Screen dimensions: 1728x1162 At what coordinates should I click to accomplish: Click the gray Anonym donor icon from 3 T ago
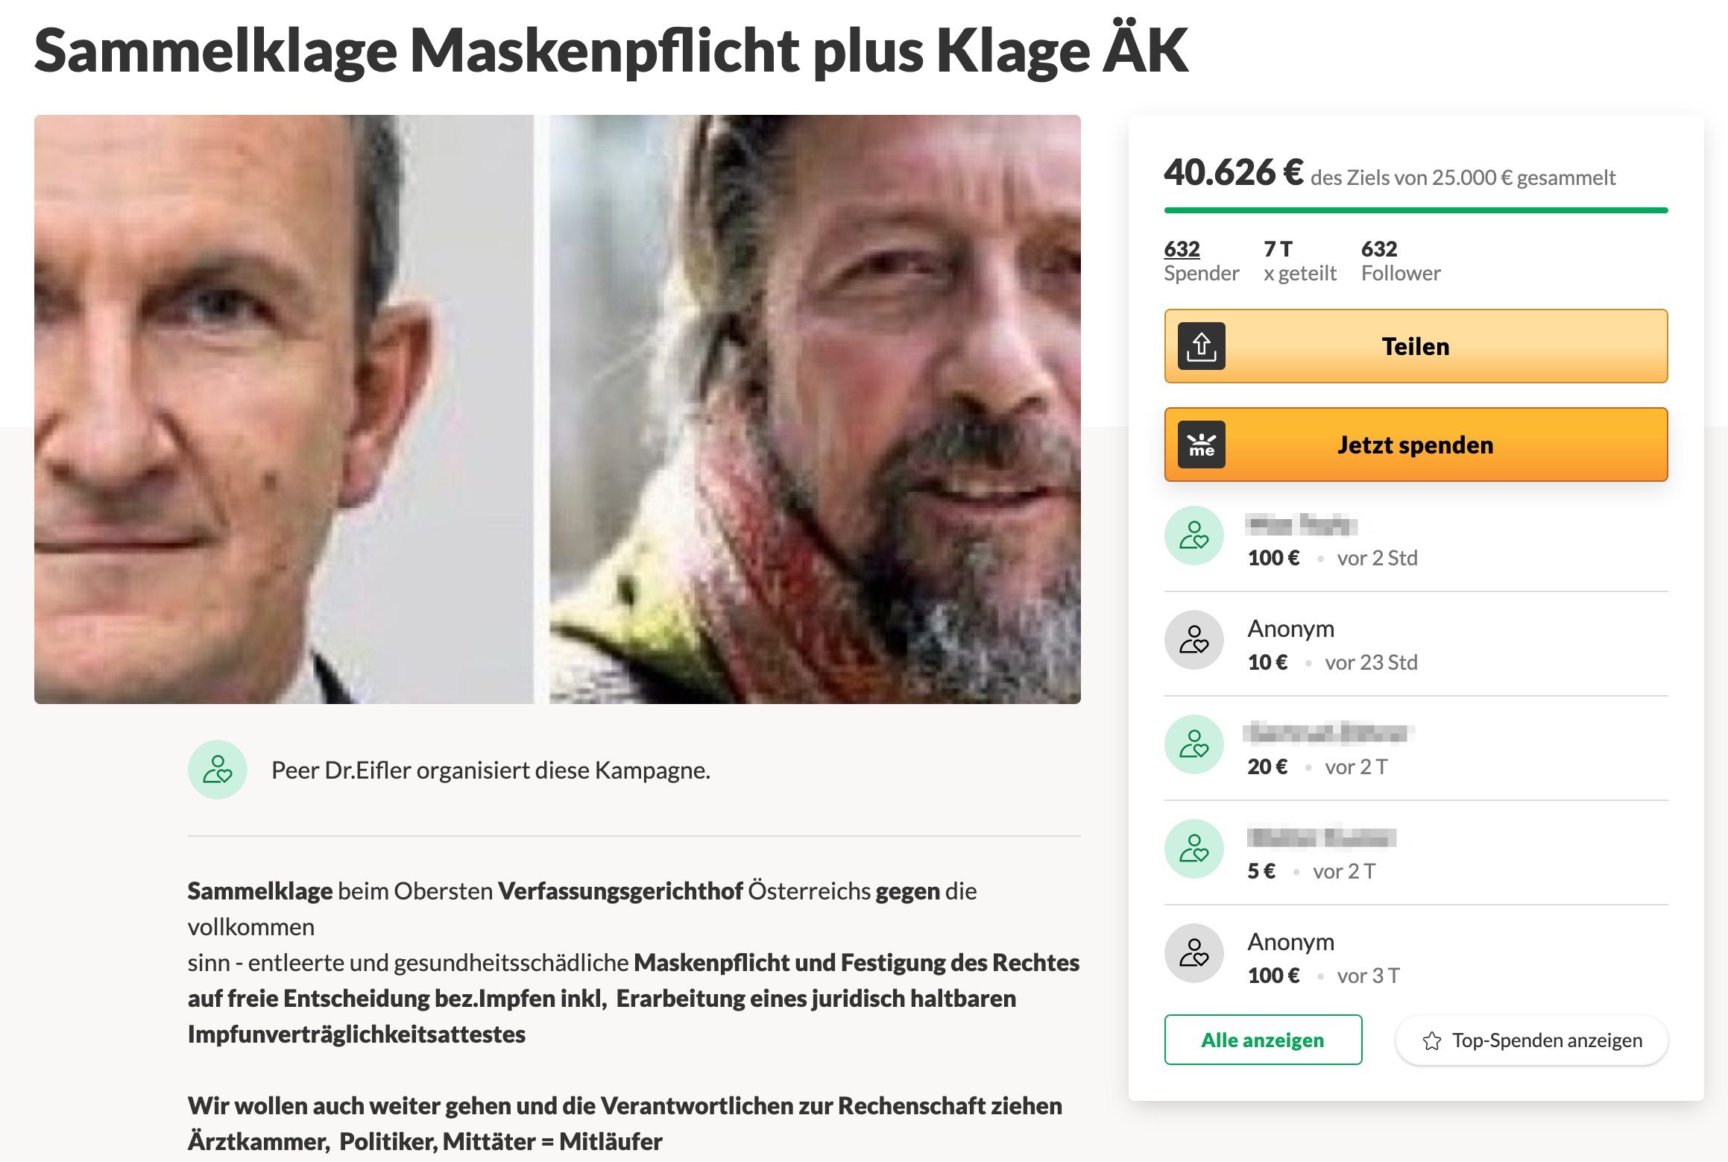click(1193, 953)
